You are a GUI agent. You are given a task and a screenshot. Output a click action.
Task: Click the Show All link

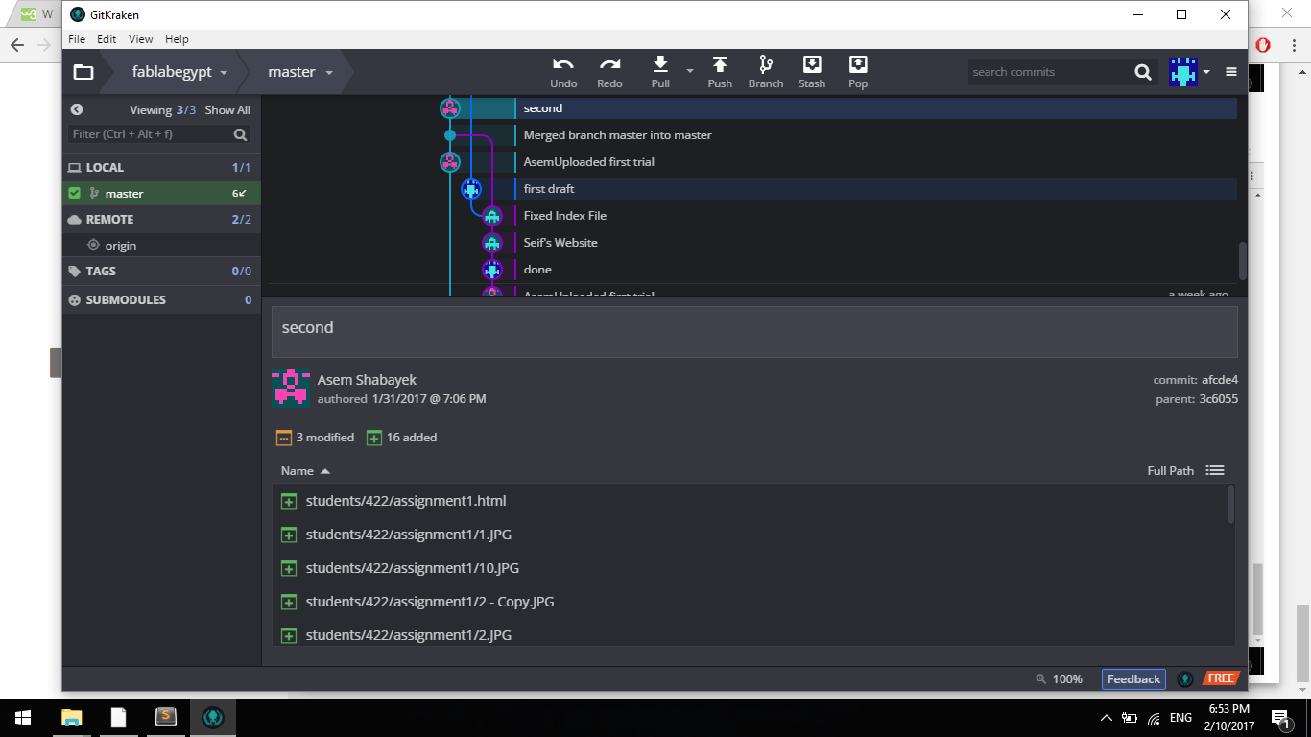[227, 110]
